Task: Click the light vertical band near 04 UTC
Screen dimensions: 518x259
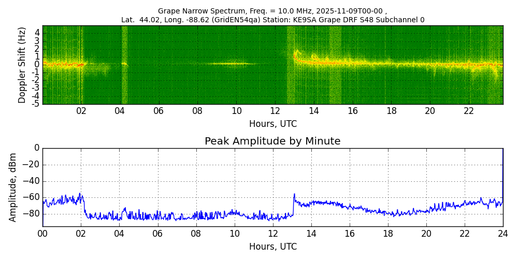Action: [x=124, y=65]
